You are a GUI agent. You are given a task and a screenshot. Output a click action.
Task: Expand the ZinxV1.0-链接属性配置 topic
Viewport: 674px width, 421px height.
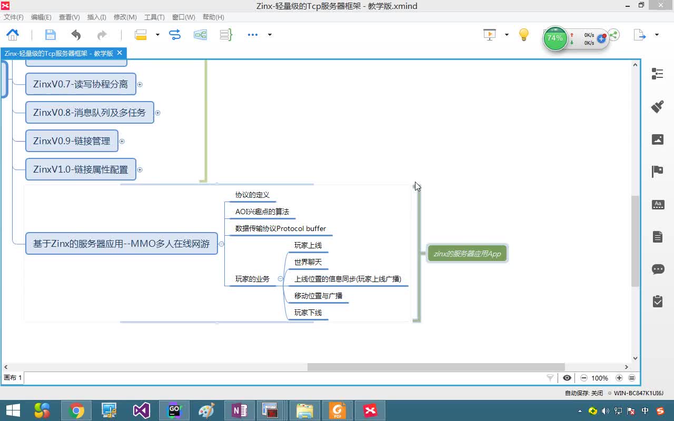click(x=140, y=169)
